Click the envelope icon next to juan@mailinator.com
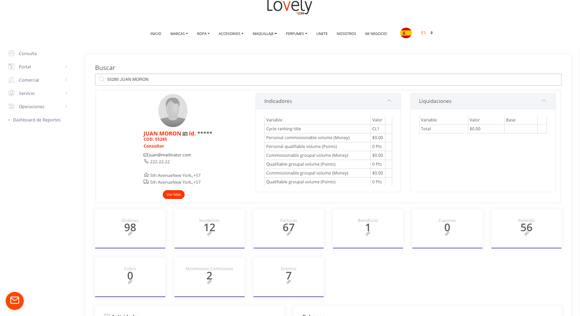Screen dimensions: 580x316 (x=146, y=155)
